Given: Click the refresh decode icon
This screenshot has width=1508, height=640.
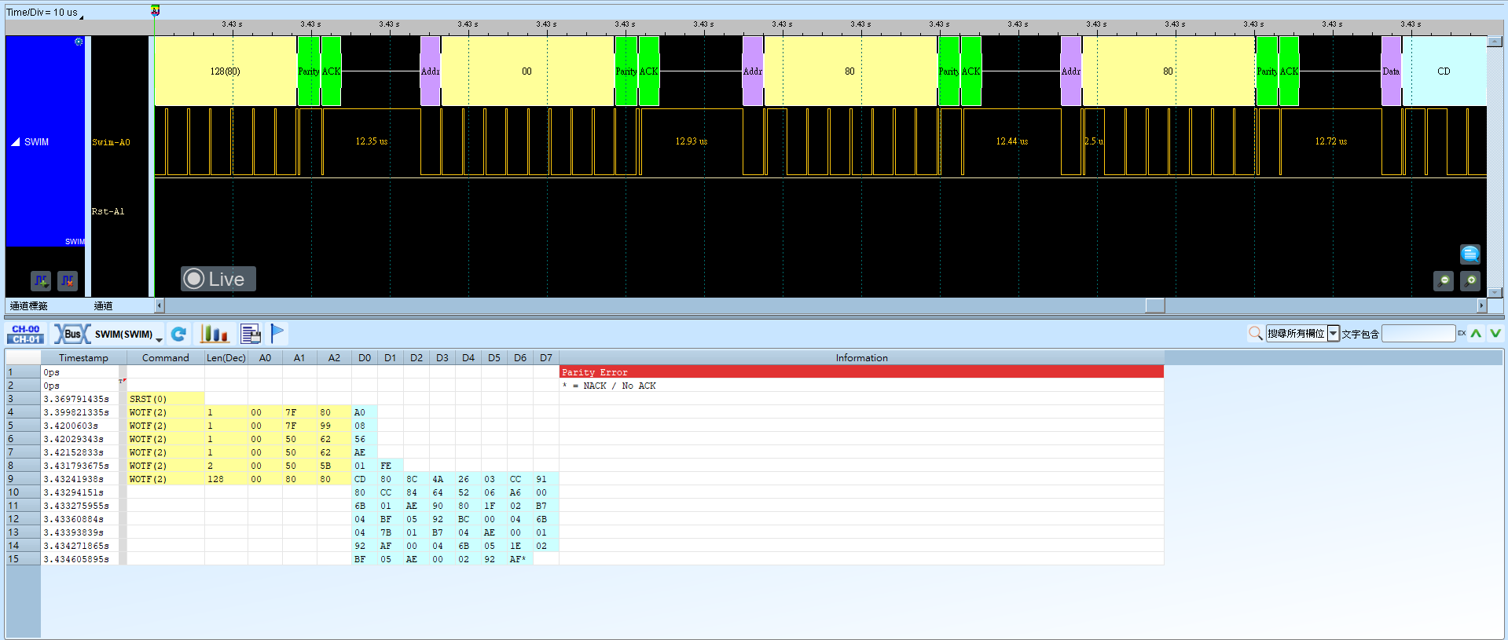Looking at the screenshot, I should (x=178, y=335).
